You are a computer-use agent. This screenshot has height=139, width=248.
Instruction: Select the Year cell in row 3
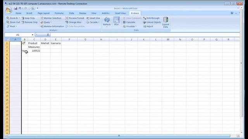[x=25, y=51]
